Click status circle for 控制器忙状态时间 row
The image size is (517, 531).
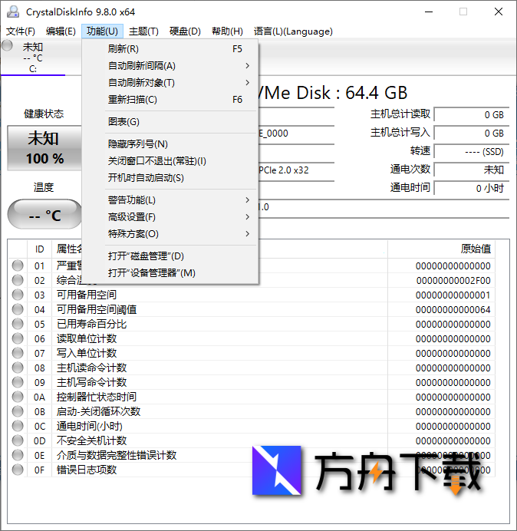[18, 397]
